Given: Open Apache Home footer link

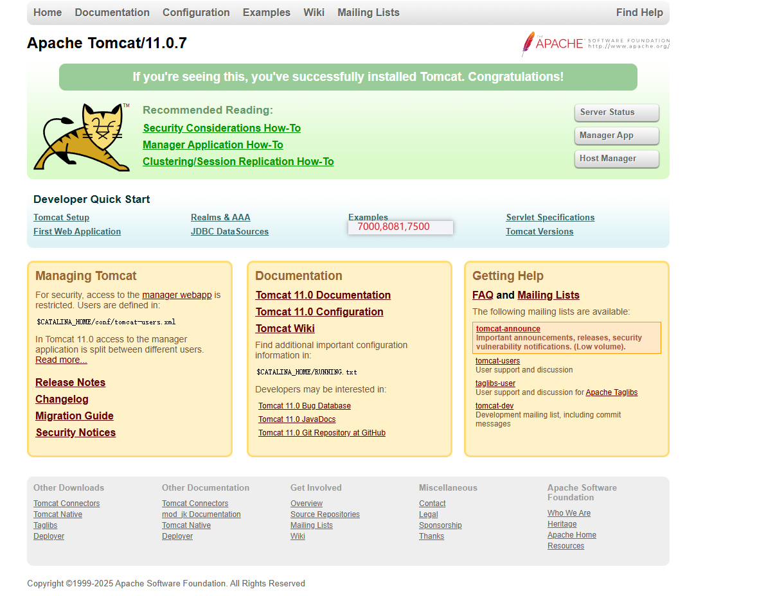Looking at the screenshot, I should click(x=572, y=535).
